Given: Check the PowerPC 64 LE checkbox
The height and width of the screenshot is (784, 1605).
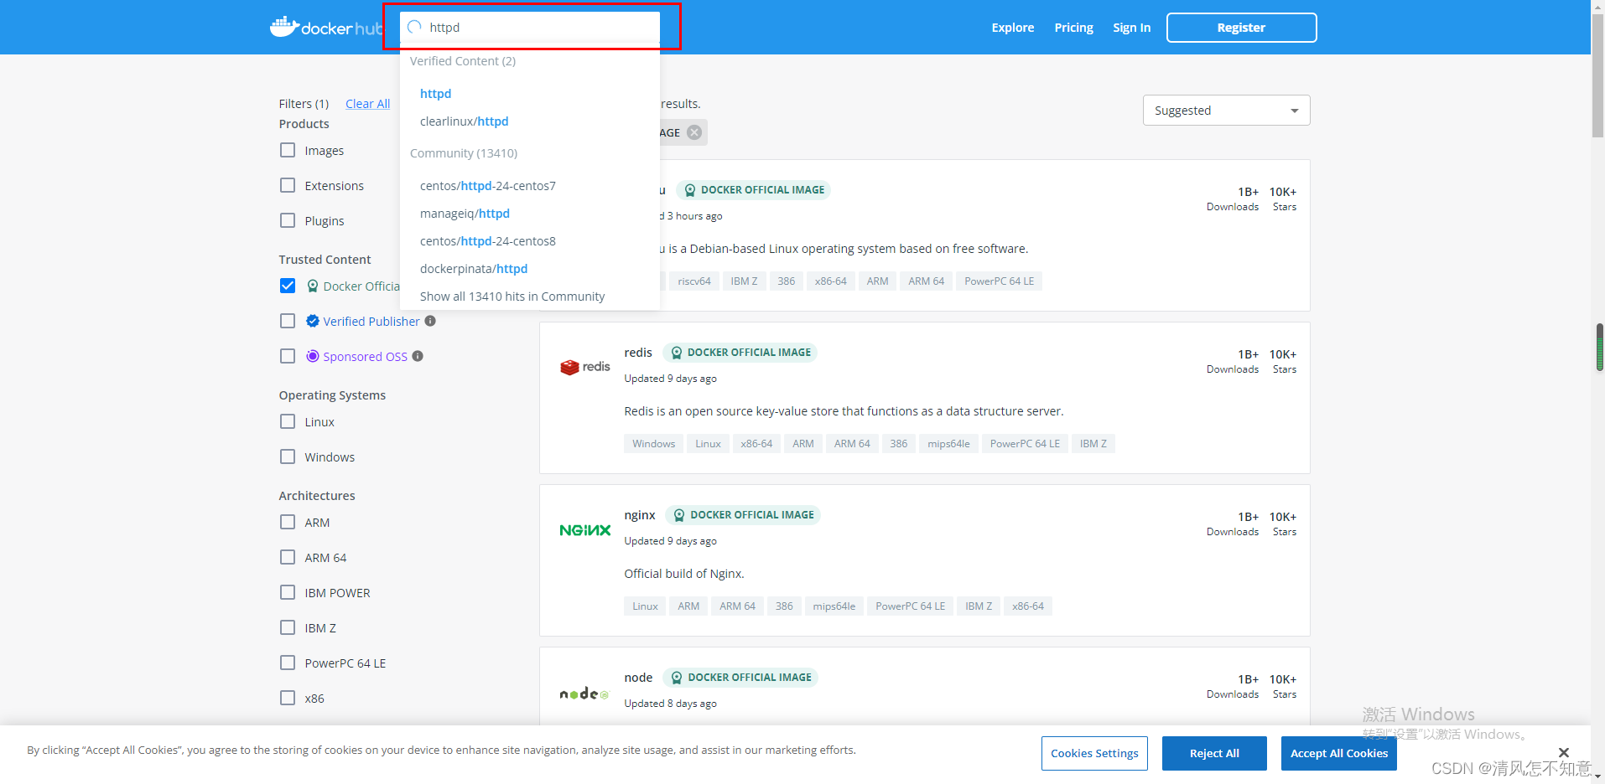Looking at the screenshot, I should point(288,663).
